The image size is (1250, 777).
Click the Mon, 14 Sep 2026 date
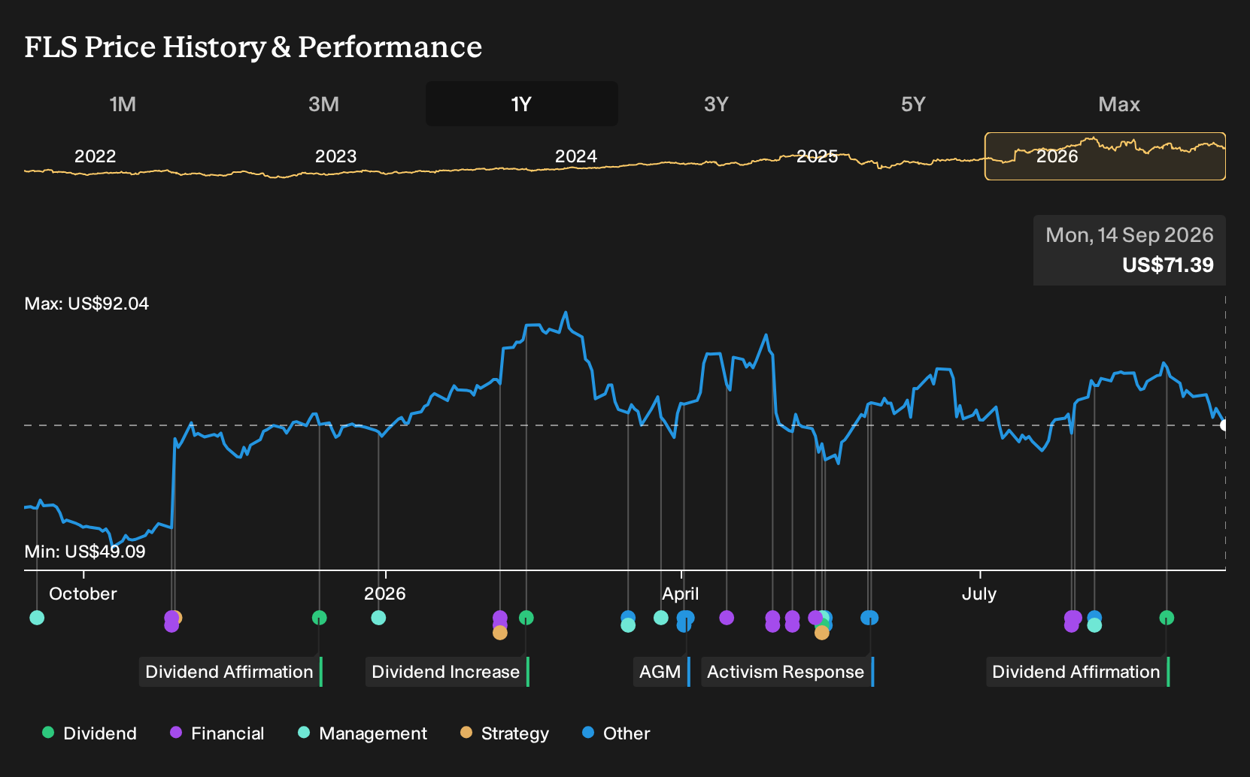pos(1129,235)
